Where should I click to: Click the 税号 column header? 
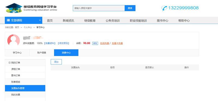(113, 68)
